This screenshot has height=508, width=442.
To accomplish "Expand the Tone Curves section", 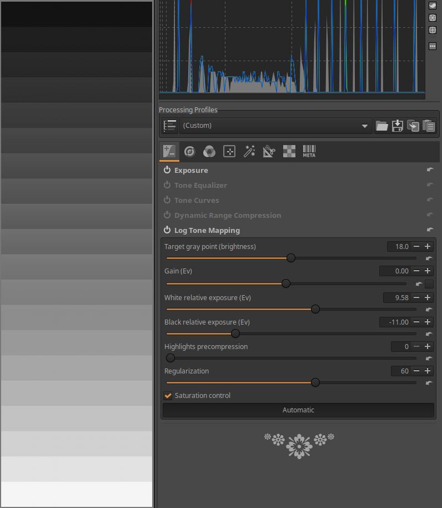I will [x=197, y=200].
